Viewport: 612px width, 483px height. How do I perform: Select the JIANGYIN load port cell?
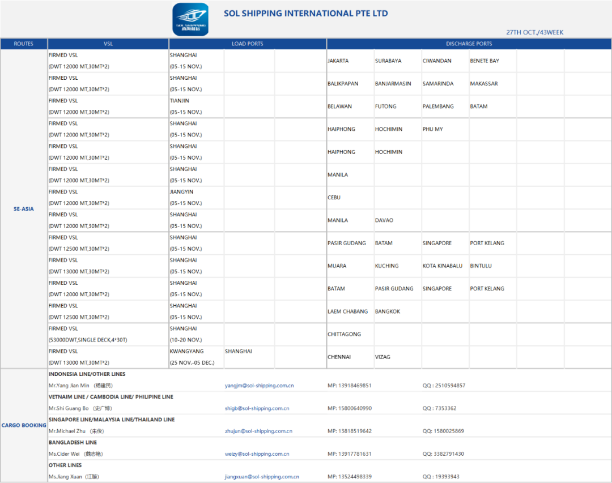point(181,192)
